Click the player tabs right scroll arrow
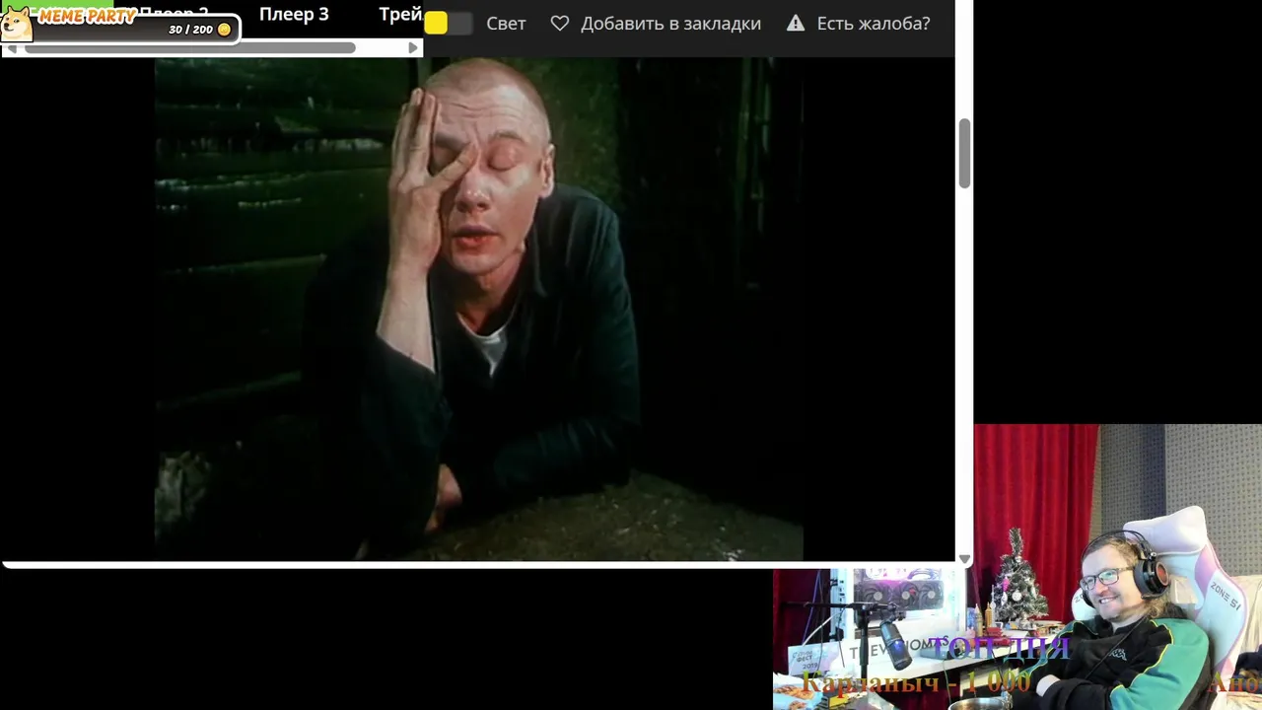Image resolution: width=1262 pixels, height=710 pixels. tap(413, 47)
